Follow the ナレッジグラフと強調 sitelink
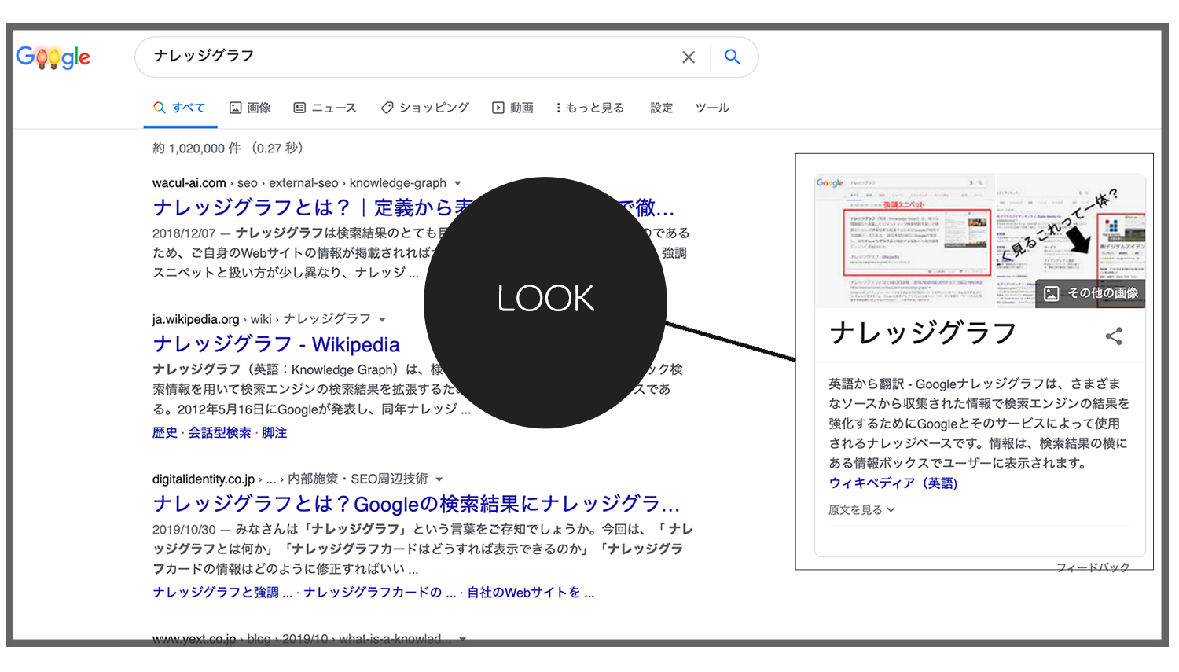This screenshot has width=1179, height=672. coord(222,593)
